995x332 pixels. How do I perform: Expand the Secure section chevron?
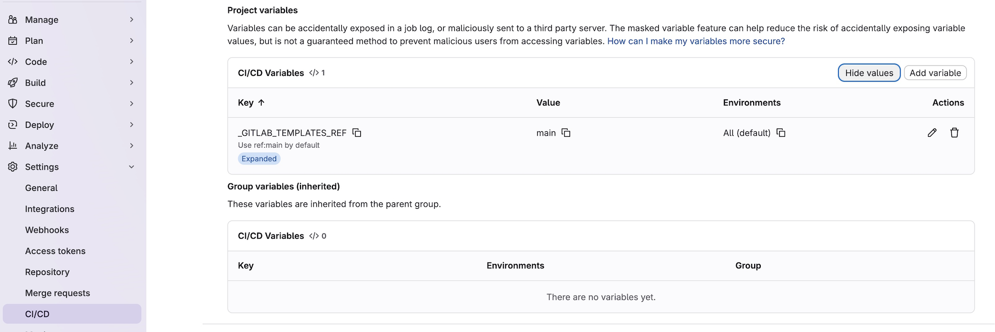click(131, 103)
